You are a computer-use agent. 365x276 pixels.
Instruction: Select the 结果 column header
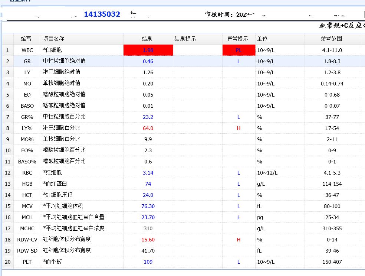(148, 38)
